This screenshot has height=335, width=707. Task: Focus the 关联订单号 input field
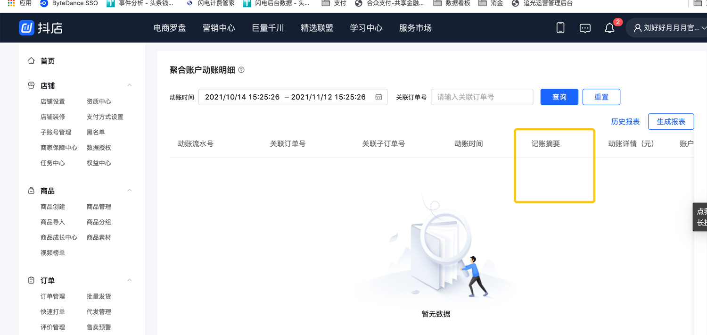(482, 97)
